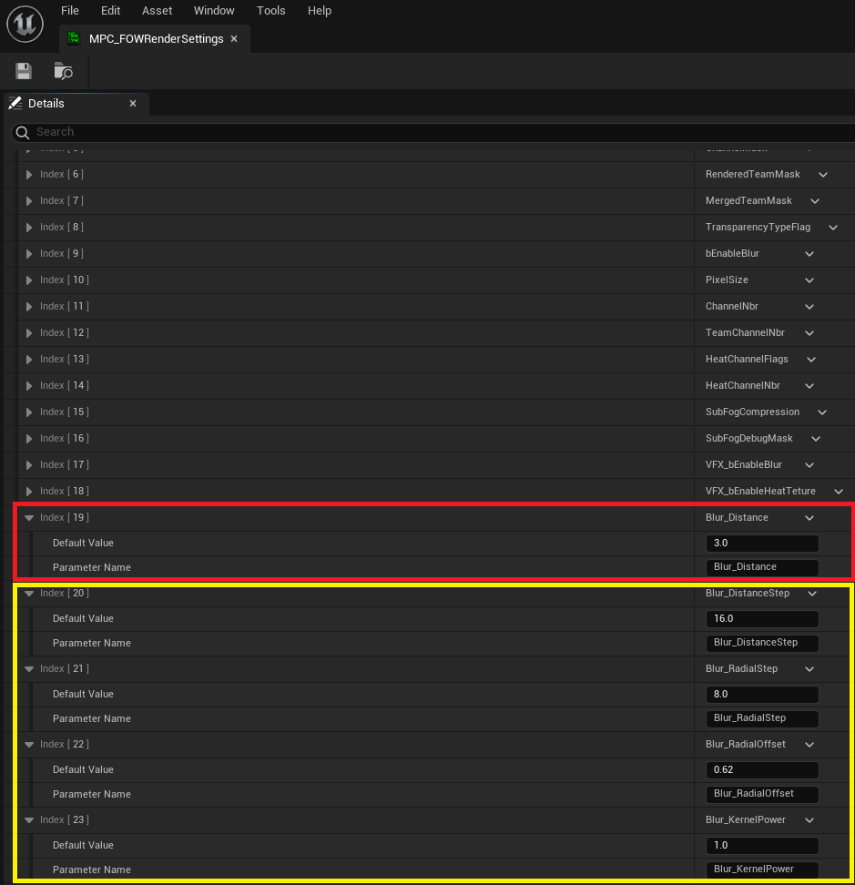Open TransparencyTypeFlag dropdown arrow
This screenshot has height=885, width=855.
[x=833, y=228]
